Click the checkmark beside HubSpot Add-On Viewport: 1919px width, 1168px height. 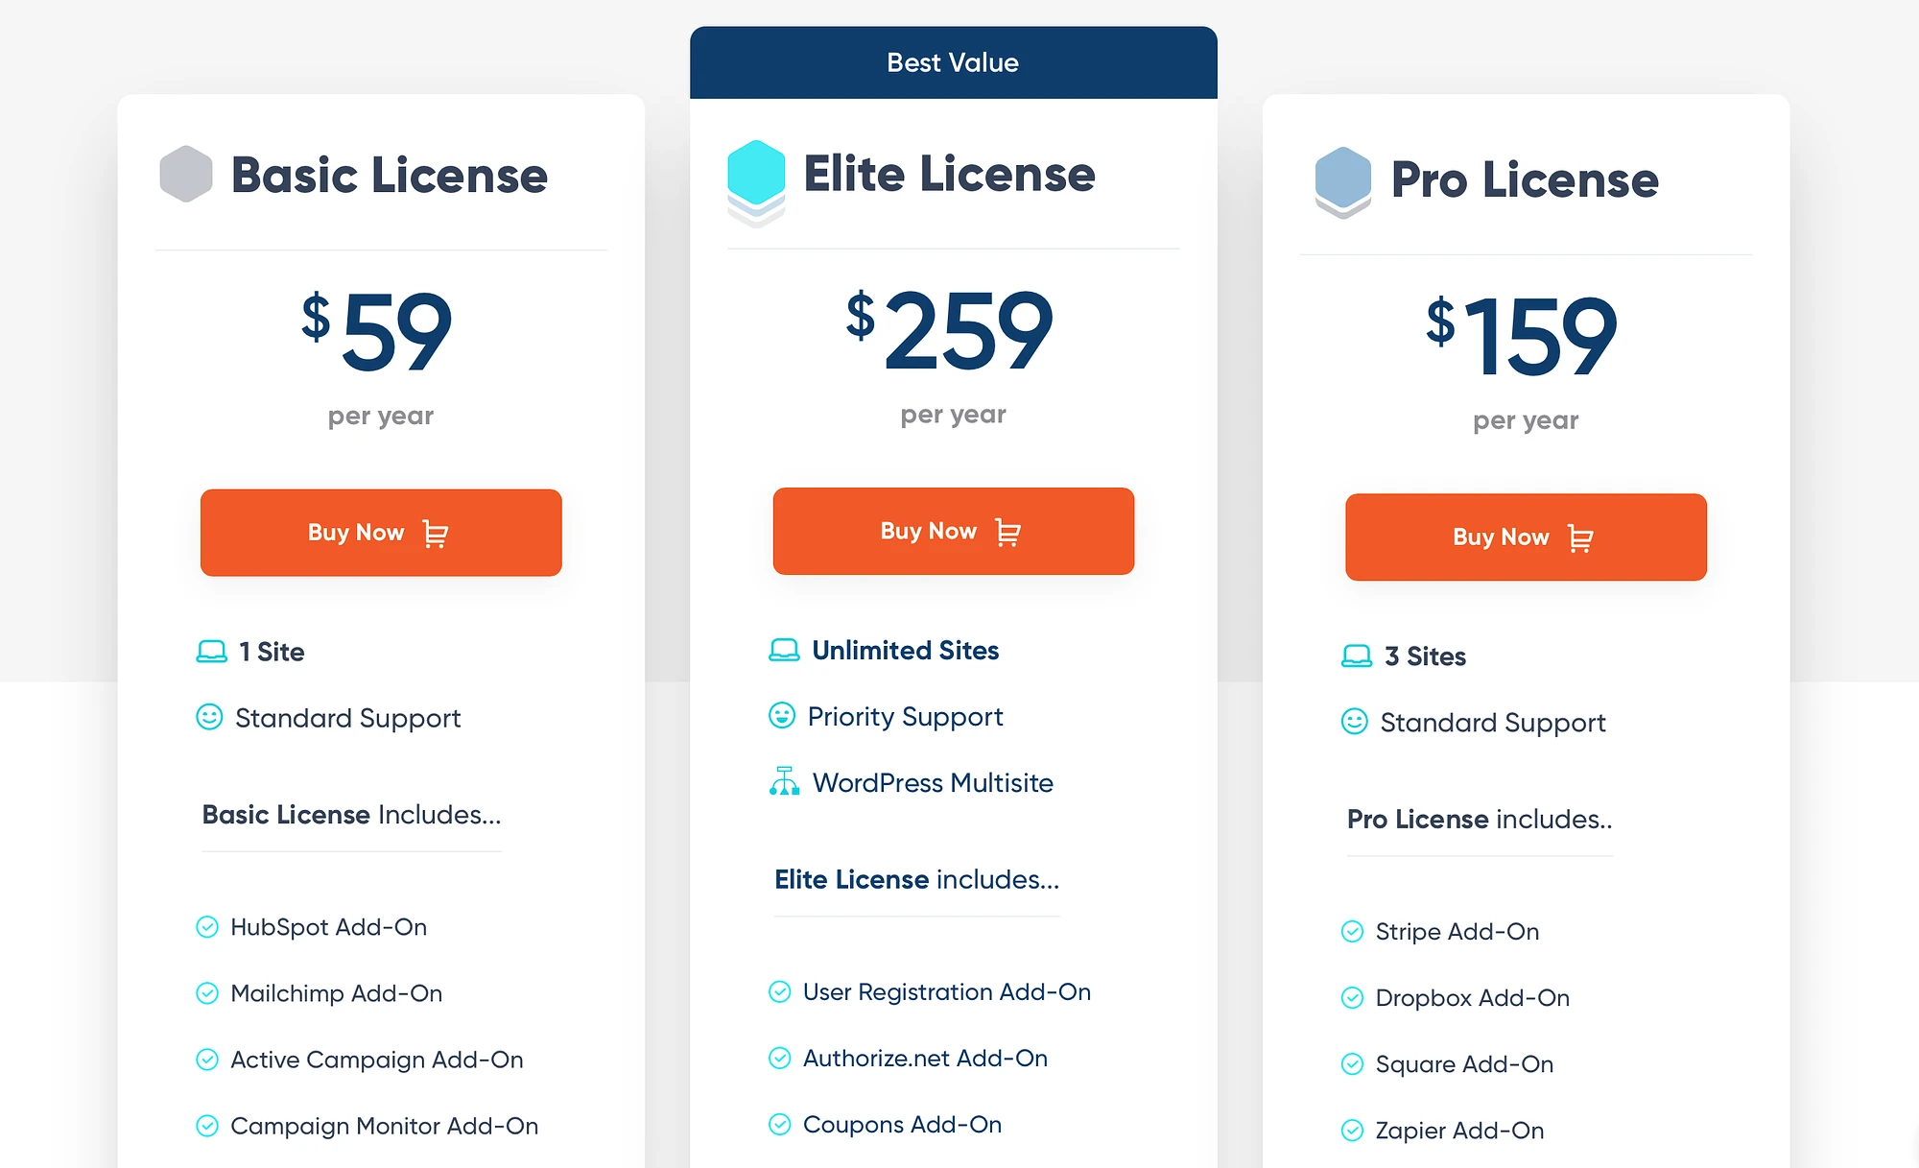point(207,926)
